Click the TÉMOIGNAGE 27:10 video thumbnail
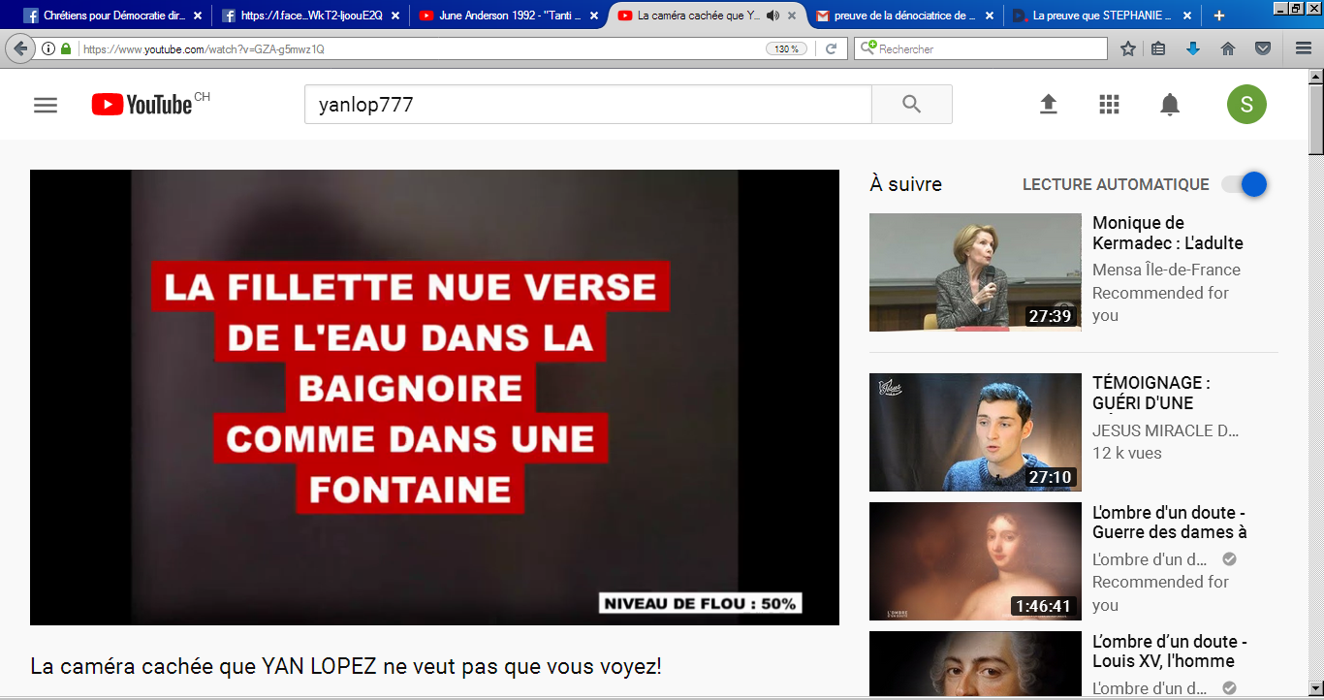The width and height of the screenshot is (1324, 700). click(975, 432)
